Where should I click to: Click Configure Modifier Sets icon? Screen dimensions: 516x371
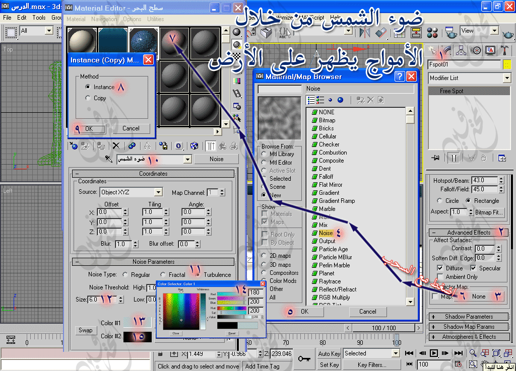(x=502, y=158)
